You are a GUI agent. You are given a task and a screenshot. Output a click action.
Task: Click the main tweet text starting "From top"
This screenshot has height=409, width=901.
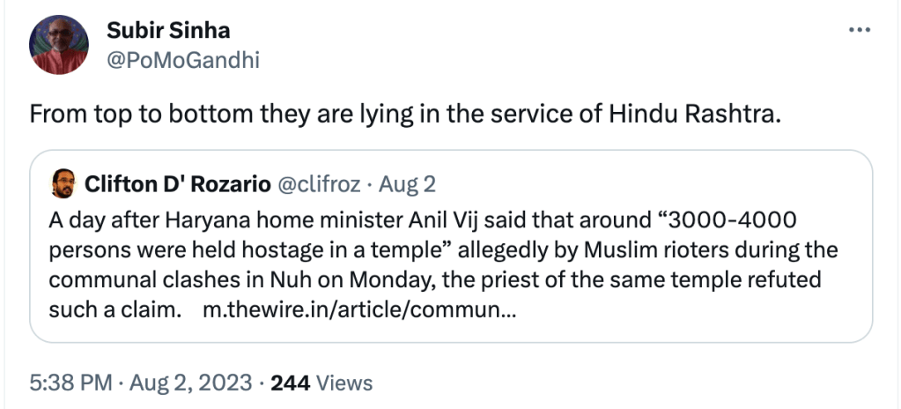[405, 115]
